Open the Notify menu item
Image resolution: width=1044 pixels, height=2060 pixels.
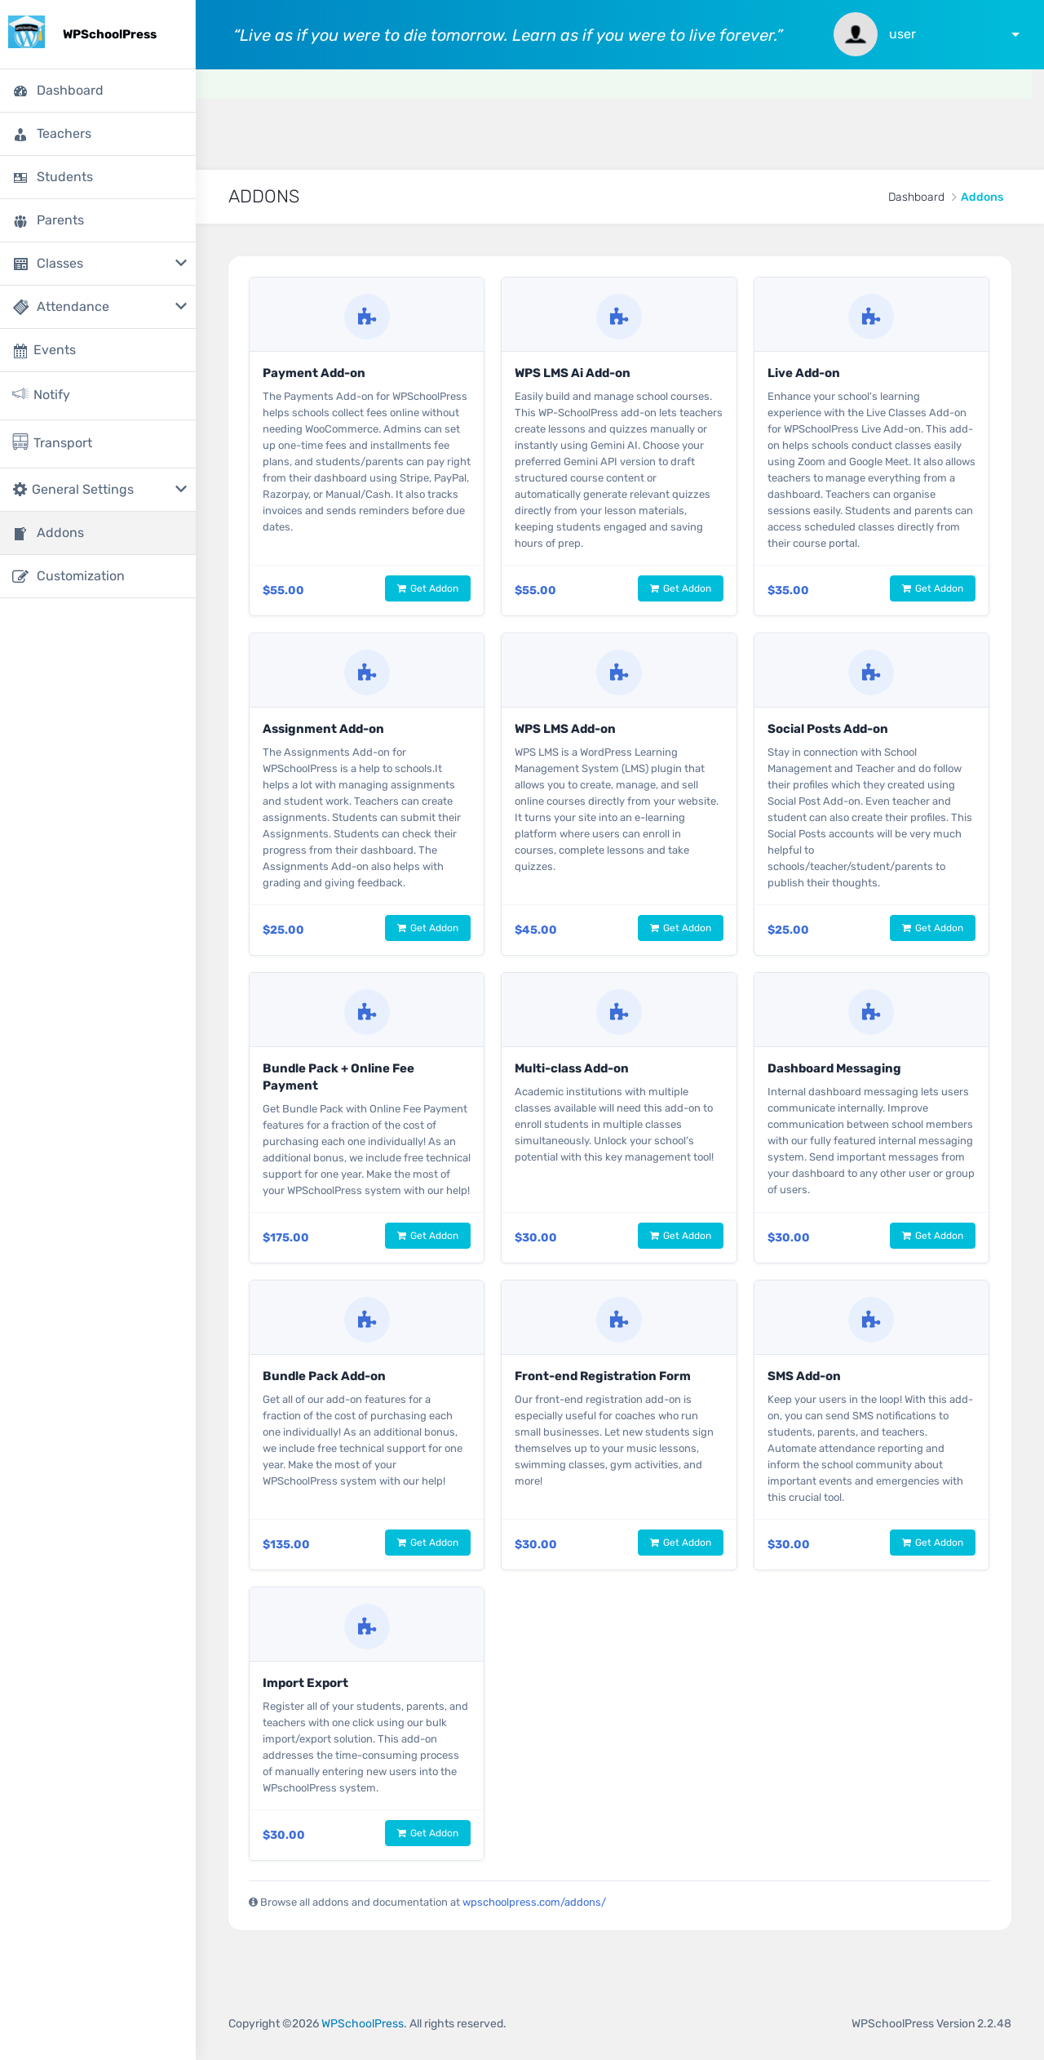[98, 396]
